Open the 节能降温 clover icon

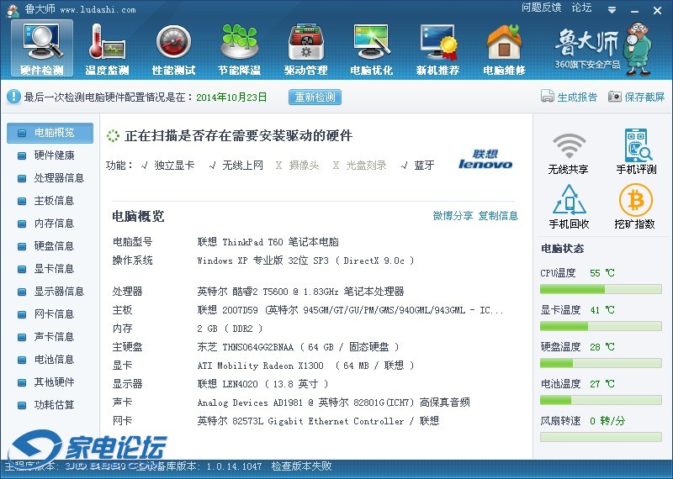click(x=240, y=48)
